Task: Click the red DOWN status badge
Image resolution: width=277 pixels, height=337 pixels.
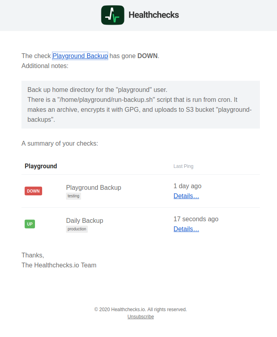Action: (x=33, y=191)
